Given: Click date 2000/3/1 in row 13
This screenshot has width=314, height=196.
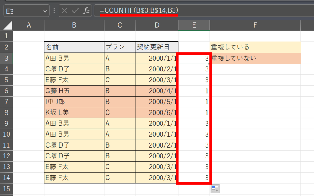Looking at the screenshot, I should [157, 167].
